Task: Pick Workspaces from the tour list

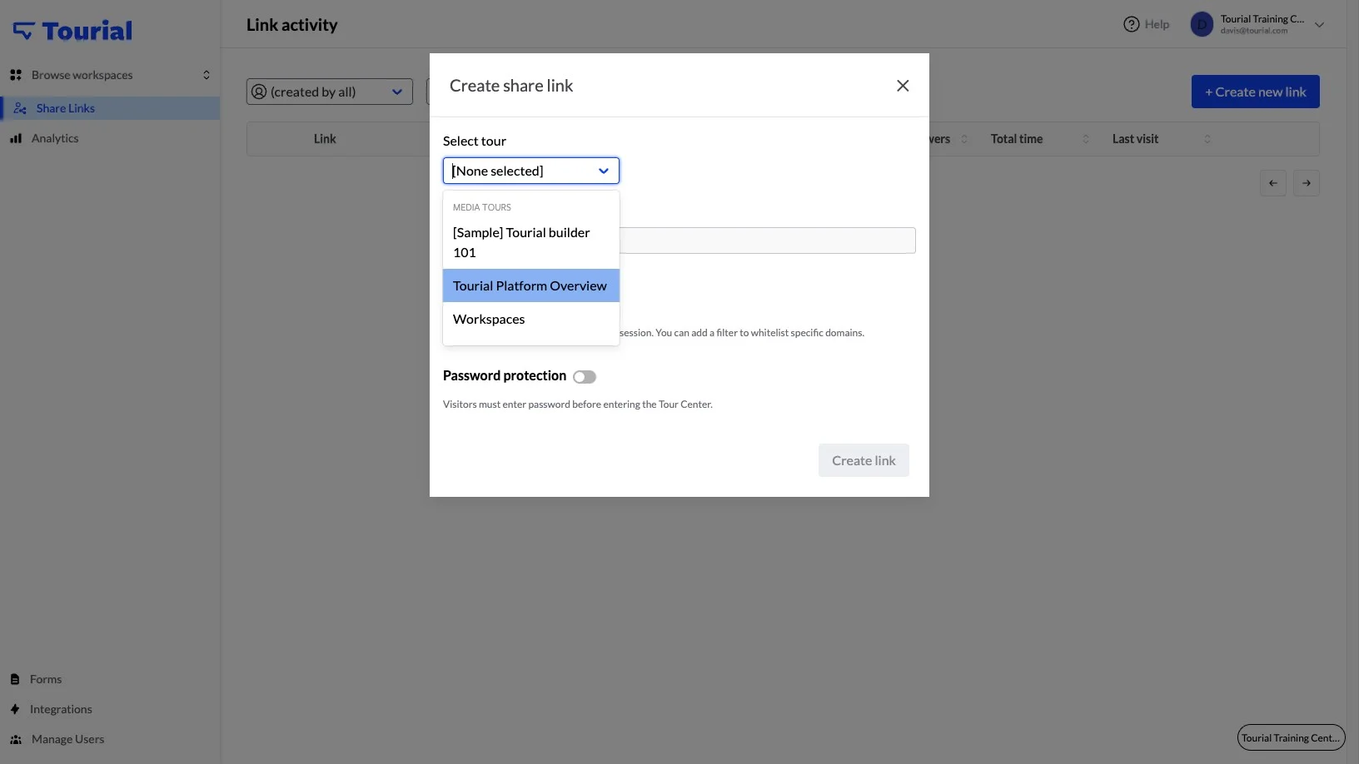Action: point(531,319)
